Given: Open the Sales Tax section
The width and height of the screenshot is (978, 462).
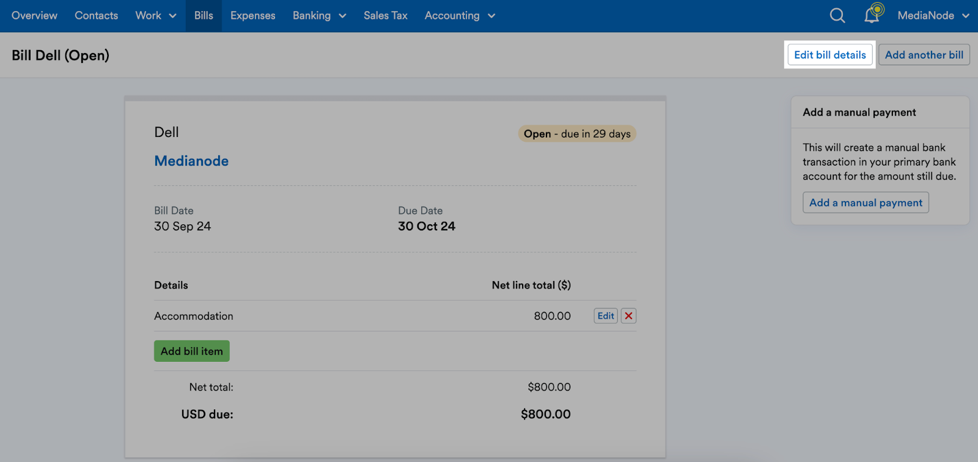Looking at the screenshot, I should (385, 15).
